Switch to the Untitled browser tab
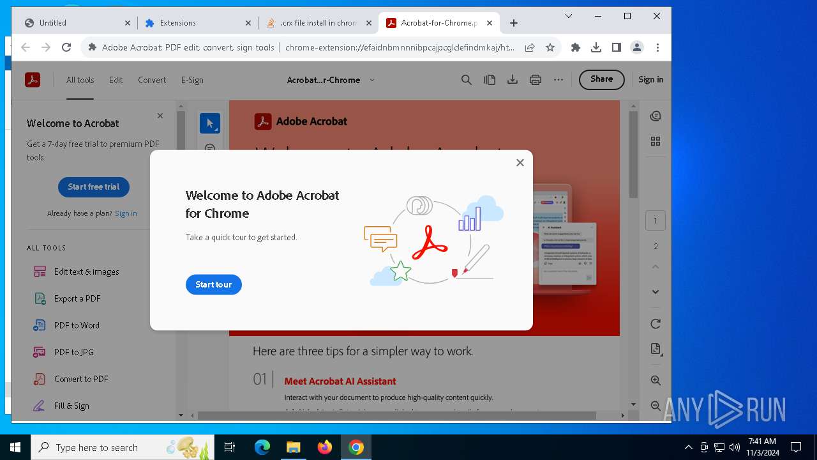The height and width of the screenshot is (460, 817). pyautogui.click(x=77, y=23)
